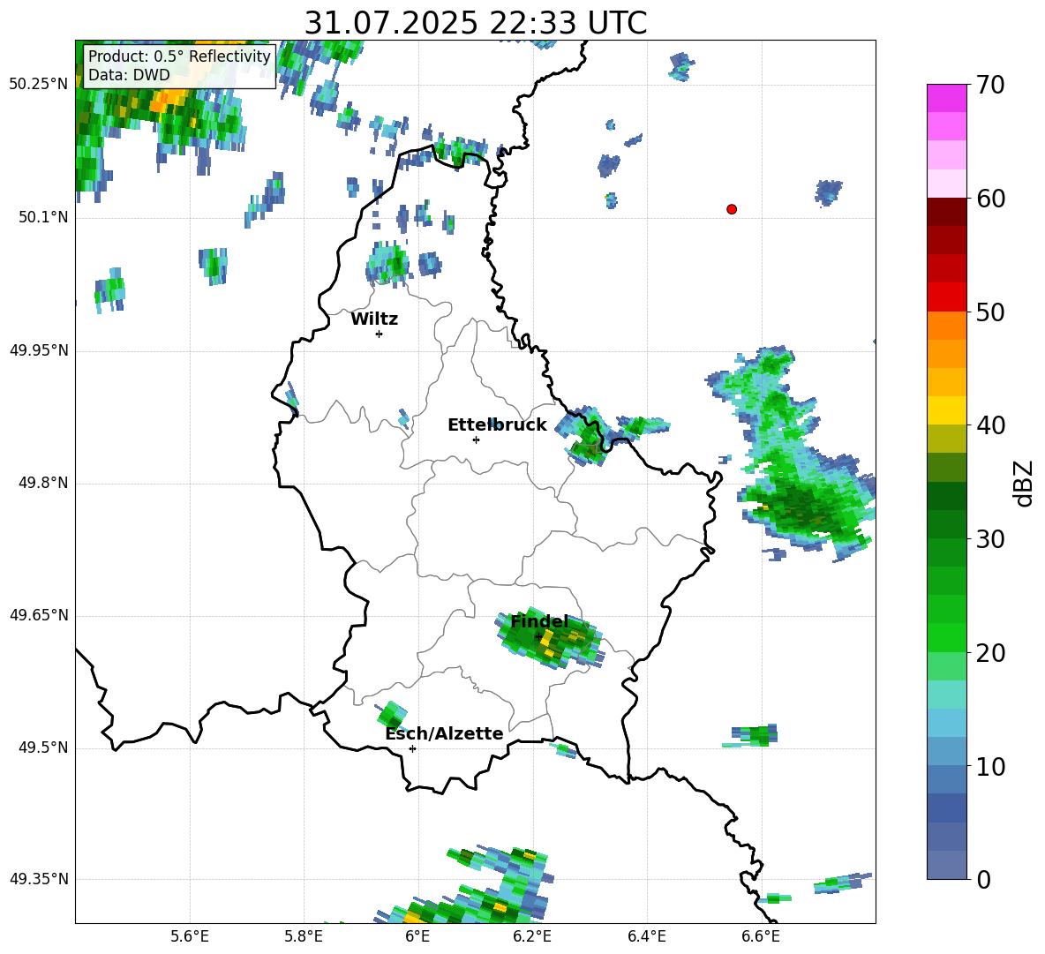The width and height of the screenshot is (1045, 954).
Task: Click the bright red colorbar segment
Action: coord(946,297)
